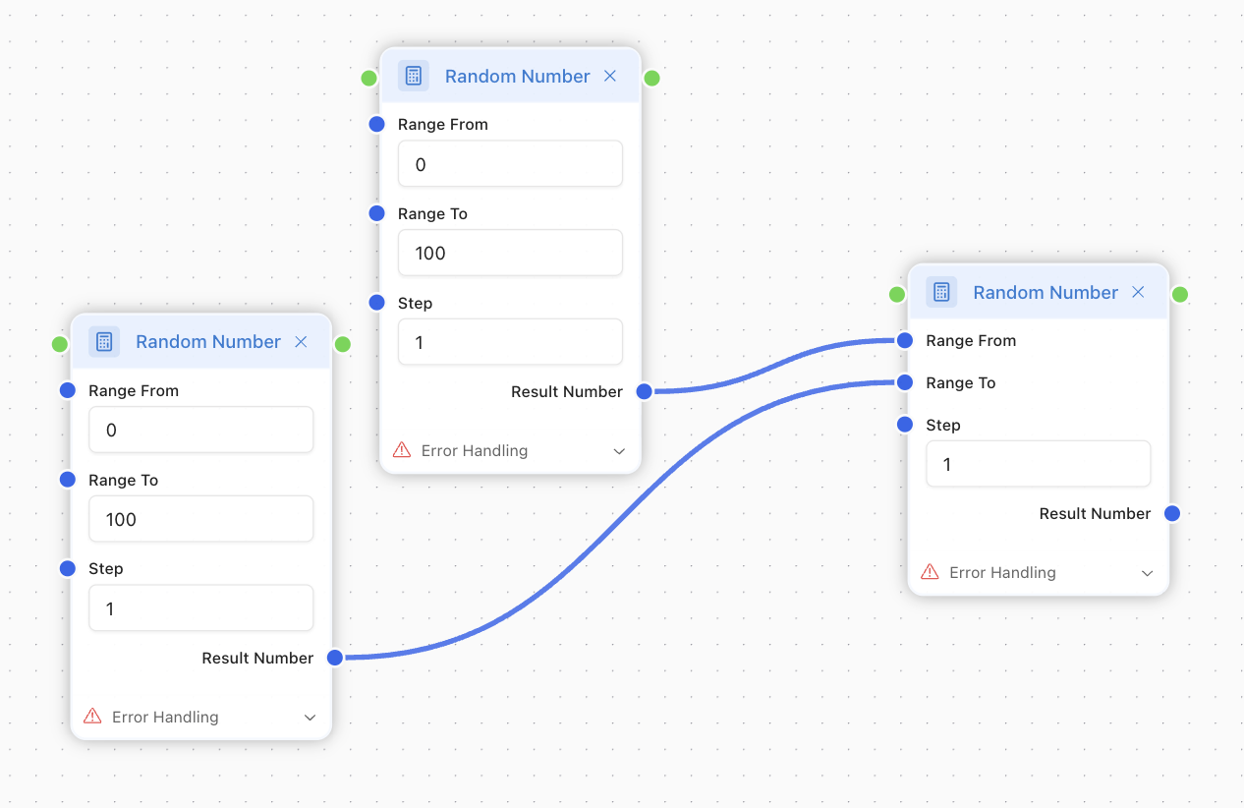The image size is (1244, 808).
Task: Click the calculator icon on the leftmost Random Number node
Action: tap(104, 342)
